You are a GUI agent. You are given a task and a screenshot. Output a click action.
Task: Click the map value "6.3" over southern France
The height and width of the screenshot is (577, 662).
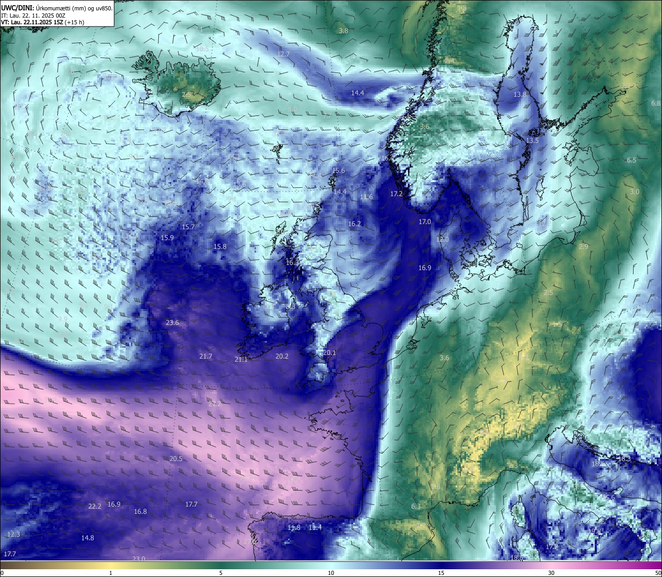tap(416, 506)
